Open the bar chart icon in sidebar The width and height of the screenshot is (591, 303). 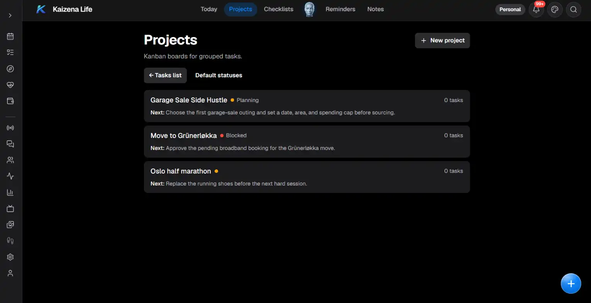10,192
